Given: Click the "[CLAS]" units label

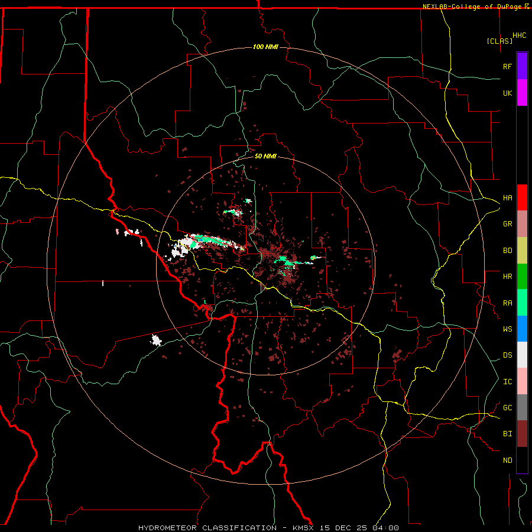Looking at the screenshot, I should [499, 41].
